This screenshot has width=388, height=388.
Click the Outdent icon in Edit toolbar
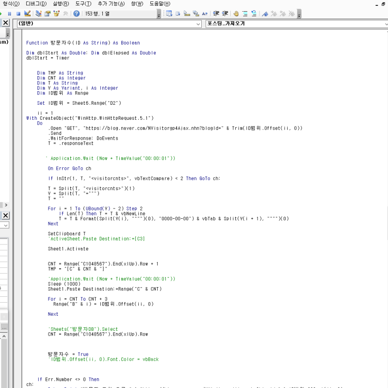(225, 14)
